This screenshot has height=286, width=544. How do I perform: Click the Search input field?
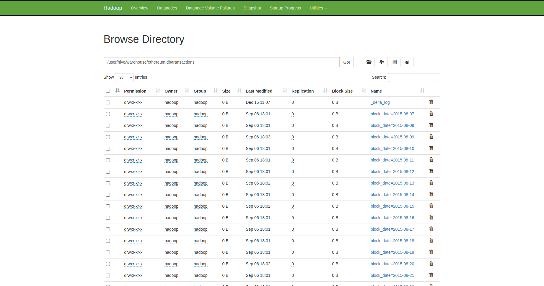tap(414, 77)
